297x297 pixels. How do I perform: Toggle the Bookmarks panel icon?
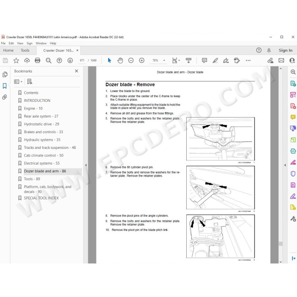(5, 86)
